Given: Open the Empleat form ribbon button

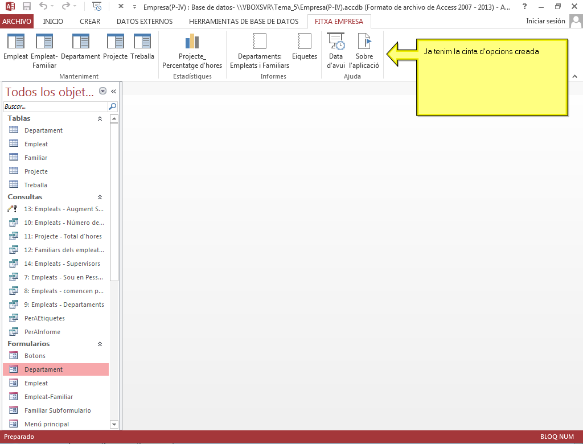Looking at the screenshot, I should point(15,47).
